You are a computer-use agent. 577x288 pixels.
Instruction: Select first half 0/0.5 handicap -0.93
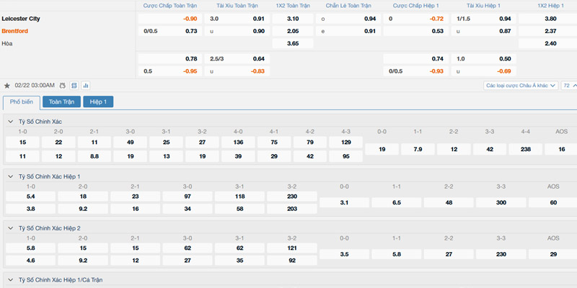pos(416,71)
